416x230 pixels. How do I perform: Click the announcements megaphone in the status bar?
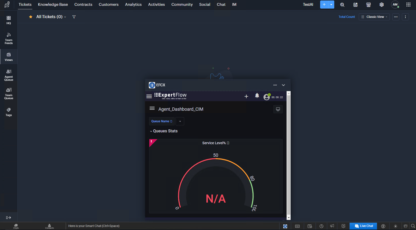pyautogui.click(x=332, y=226)
